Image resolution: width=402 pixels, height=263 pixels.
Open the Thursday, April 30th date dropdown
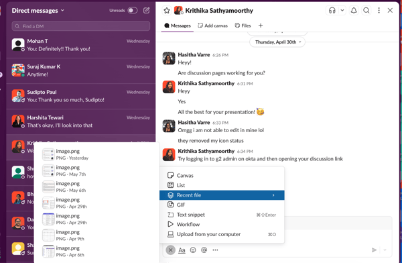tap(277, 42)
